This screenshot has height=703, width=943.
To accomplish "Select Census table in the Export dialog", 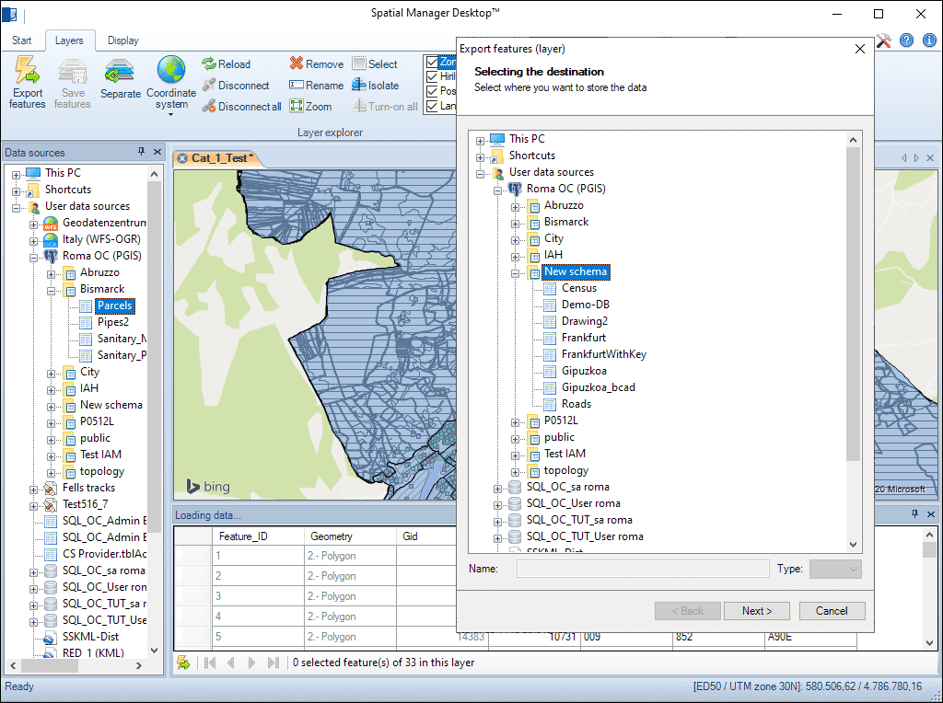I will click(578, 288).
